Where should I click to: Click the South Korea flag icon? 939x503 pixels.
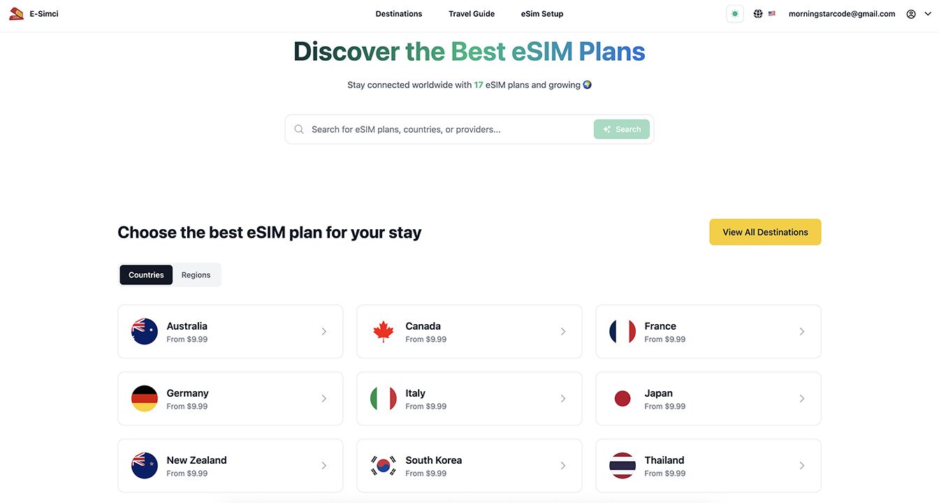click(x=384, y=466)
